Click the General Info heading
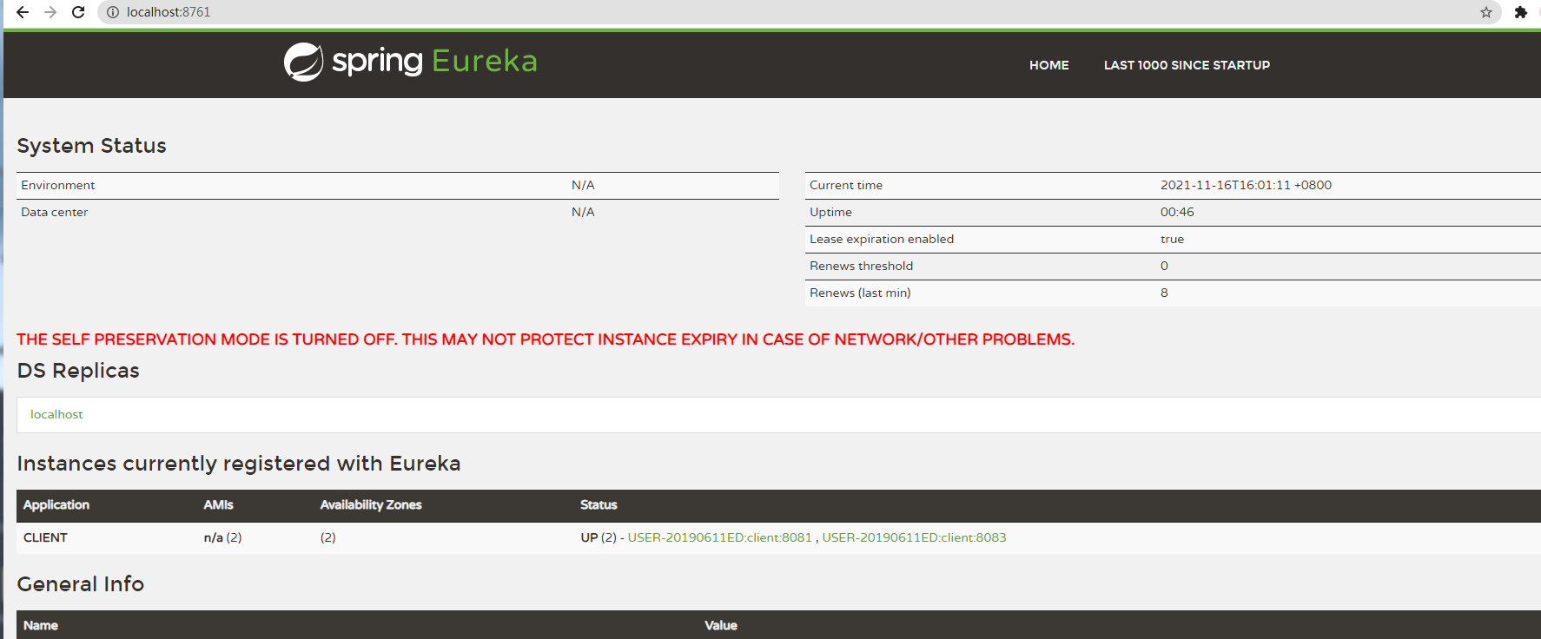Image resolution: width=1541 pixels, height=639 pixels. click(81, 584)
